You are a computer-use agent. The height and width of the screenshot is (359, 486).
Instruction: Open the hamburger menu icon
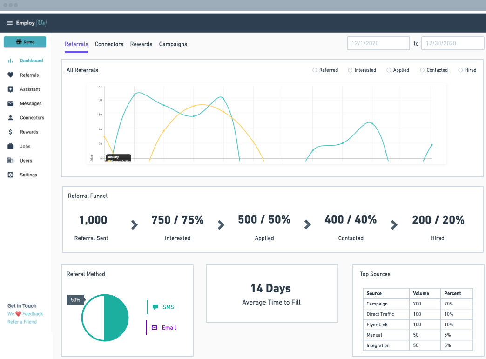[10, 23]
